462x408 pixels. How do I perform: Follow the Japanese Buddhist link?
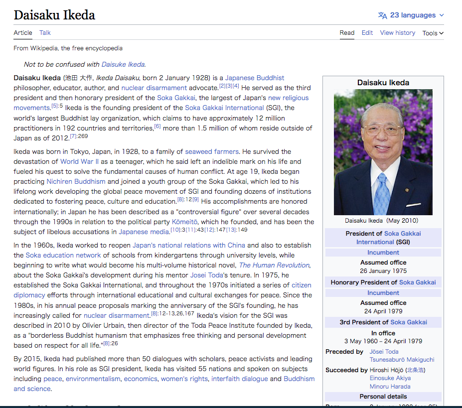[255, 78]
